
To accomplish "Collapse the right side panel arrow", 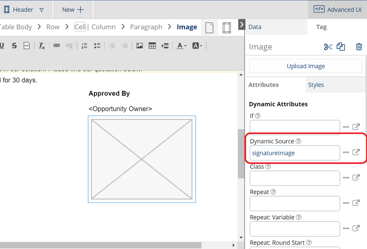I will coord(242,24).
